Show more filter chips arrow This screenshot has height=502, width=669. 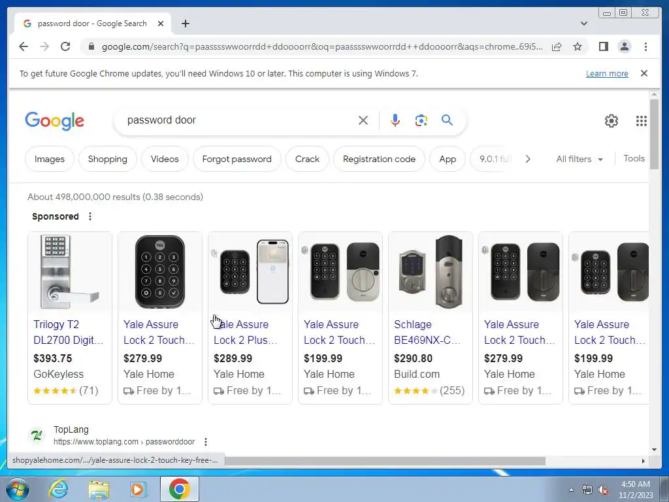point(528,159)
